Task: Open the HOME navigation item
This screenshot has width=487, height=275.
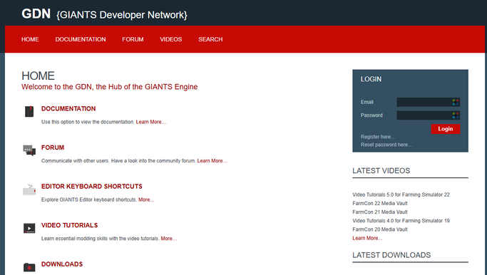Action: (30, 39)
